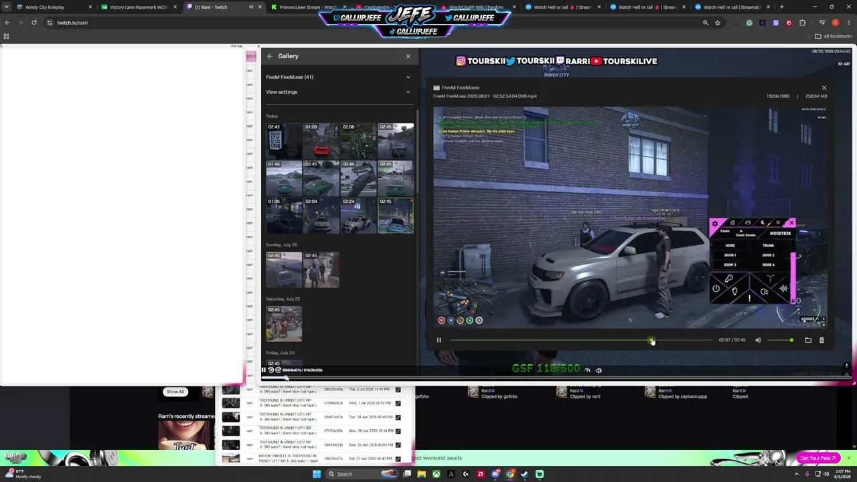857x482 pixels.
Task: Open Steam from the taskbar
Action: (524, 474)
